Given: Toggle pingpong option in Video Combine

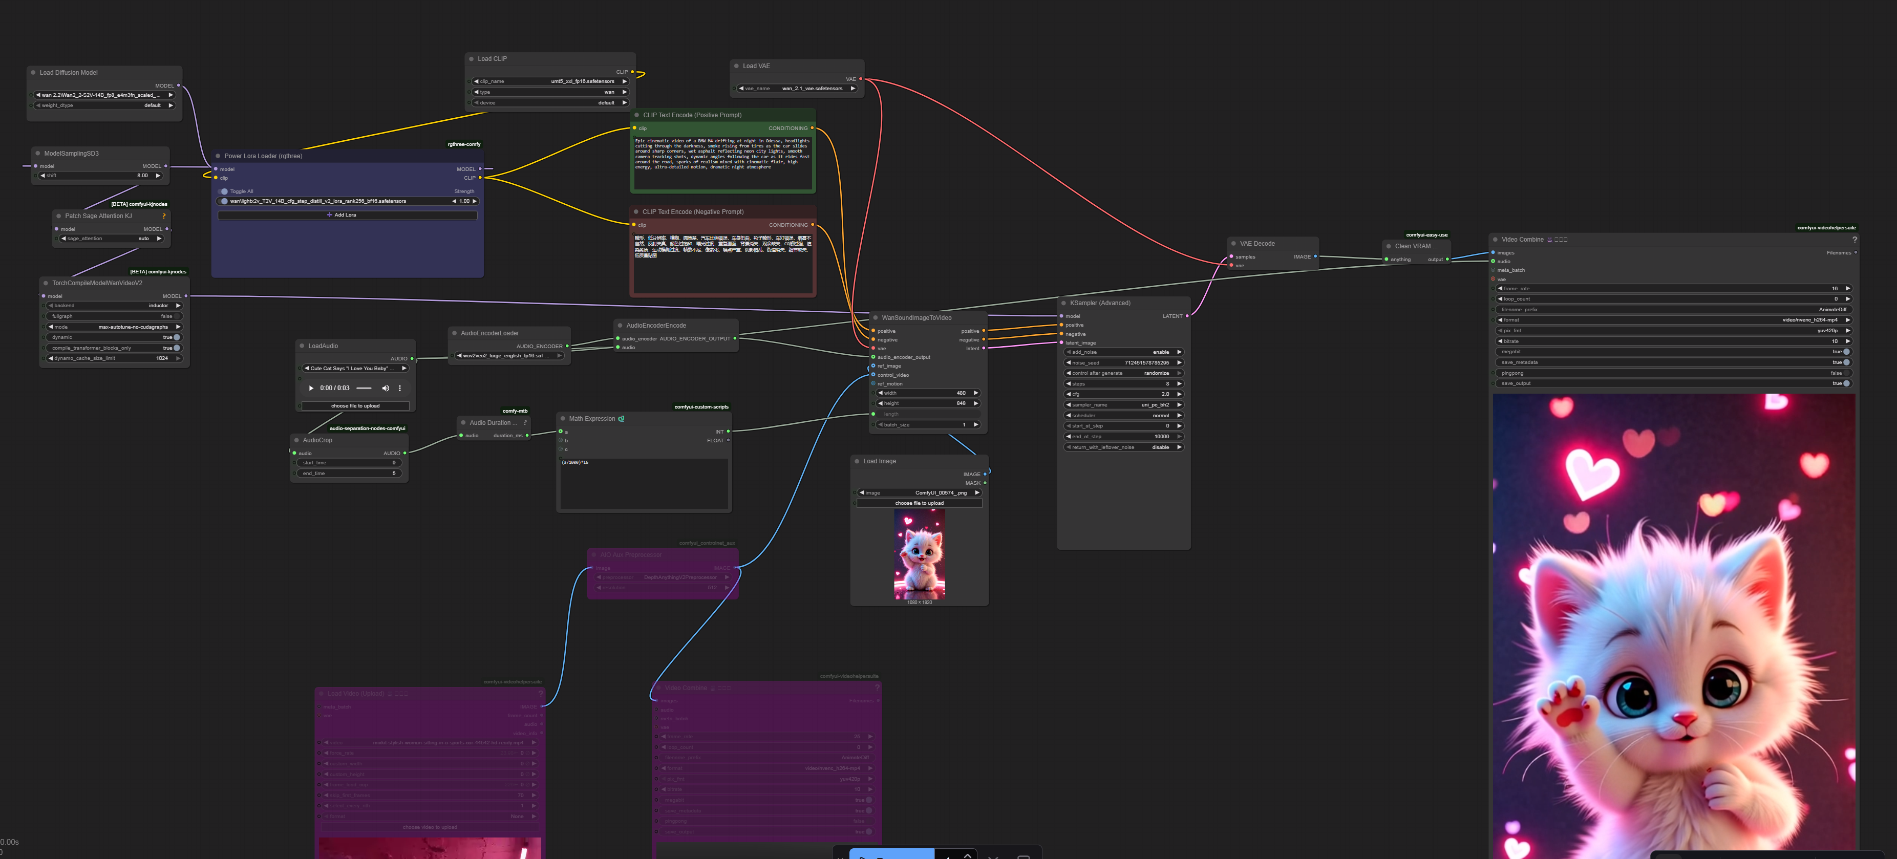Looking at the screenshot, I should click(1845, 373).
